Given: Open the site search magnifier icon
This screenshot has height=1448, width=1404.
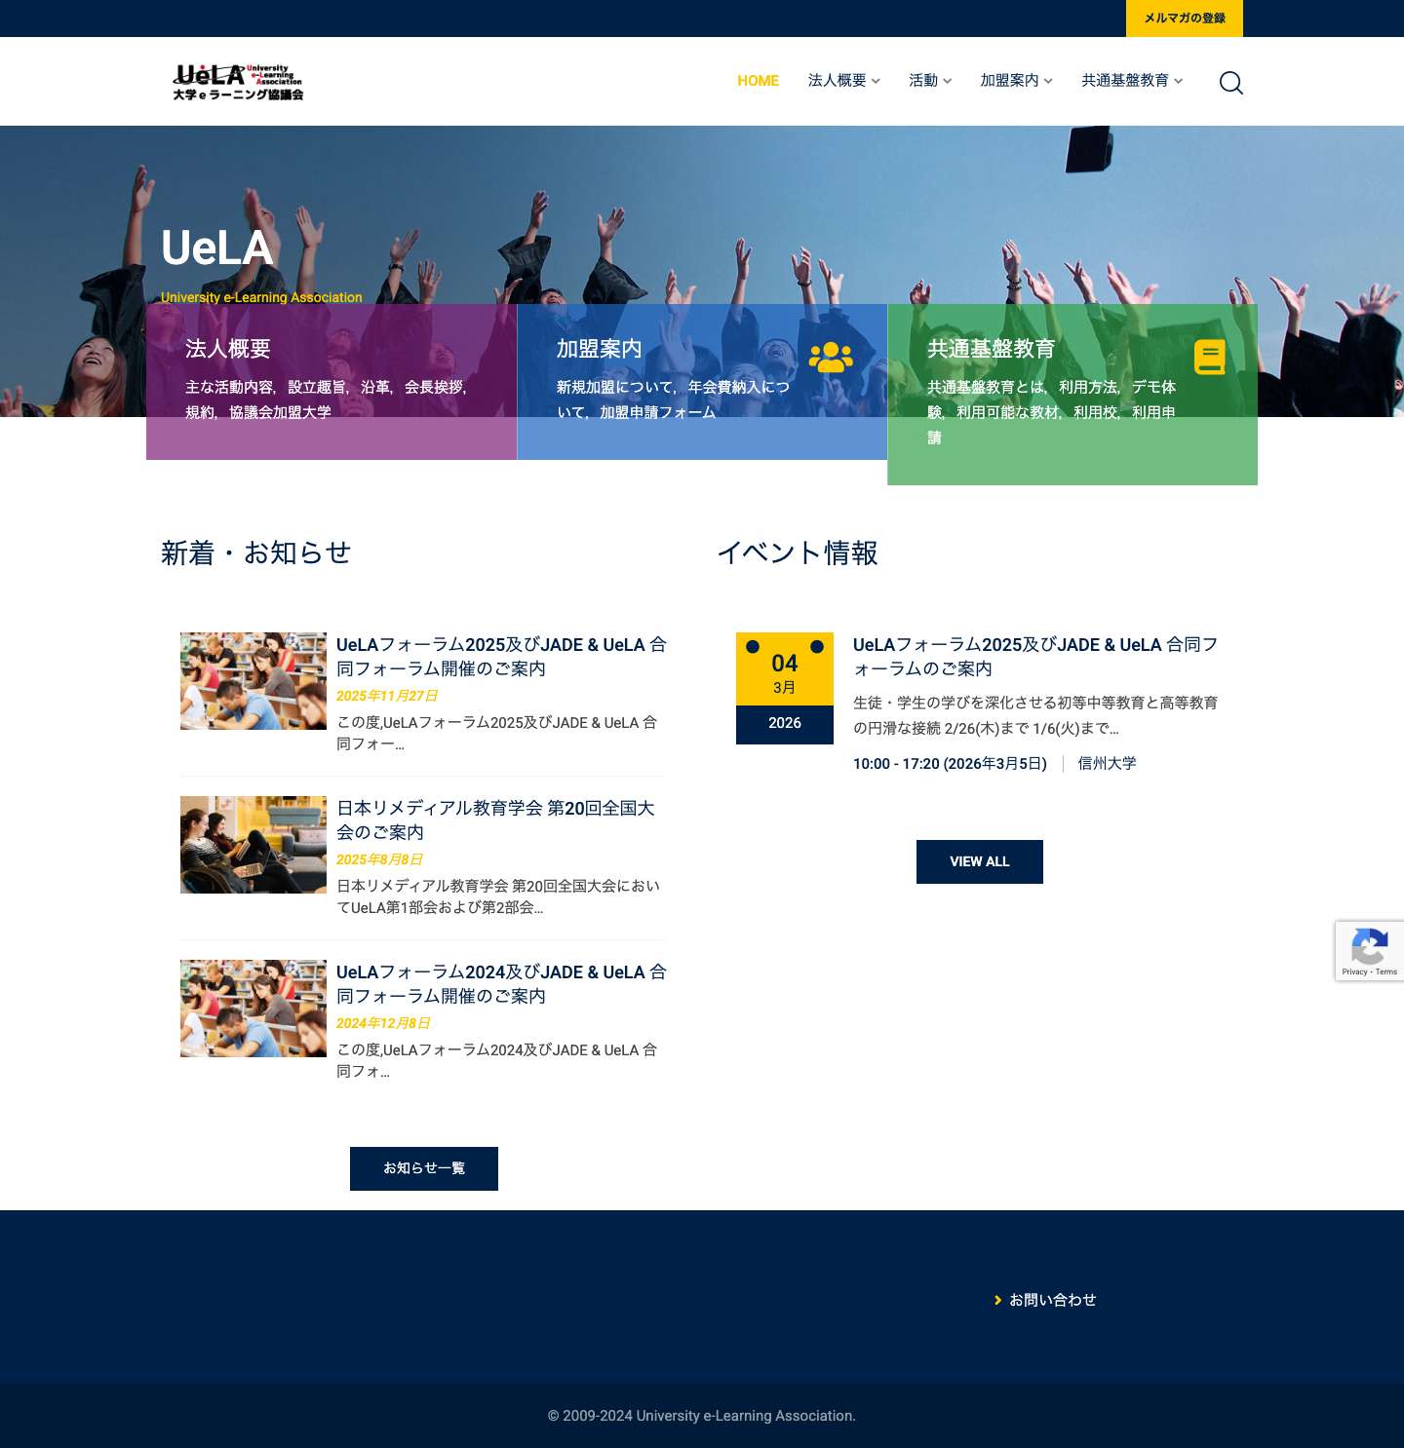Looking at the screenshot, I should 1231,83.
